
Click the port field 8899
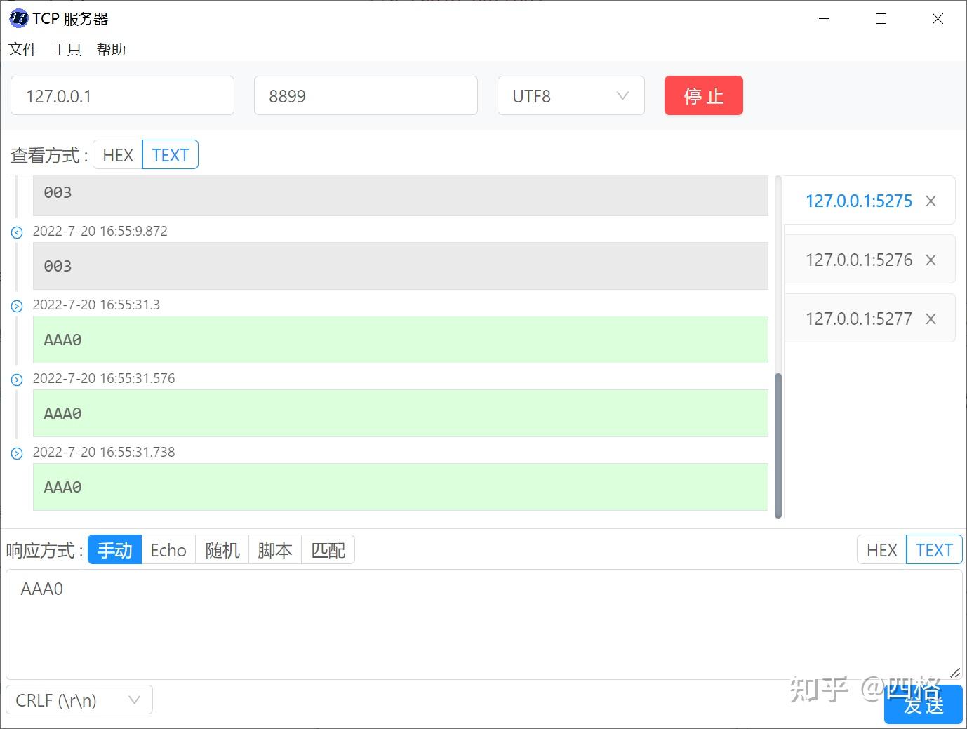point(366,95)
